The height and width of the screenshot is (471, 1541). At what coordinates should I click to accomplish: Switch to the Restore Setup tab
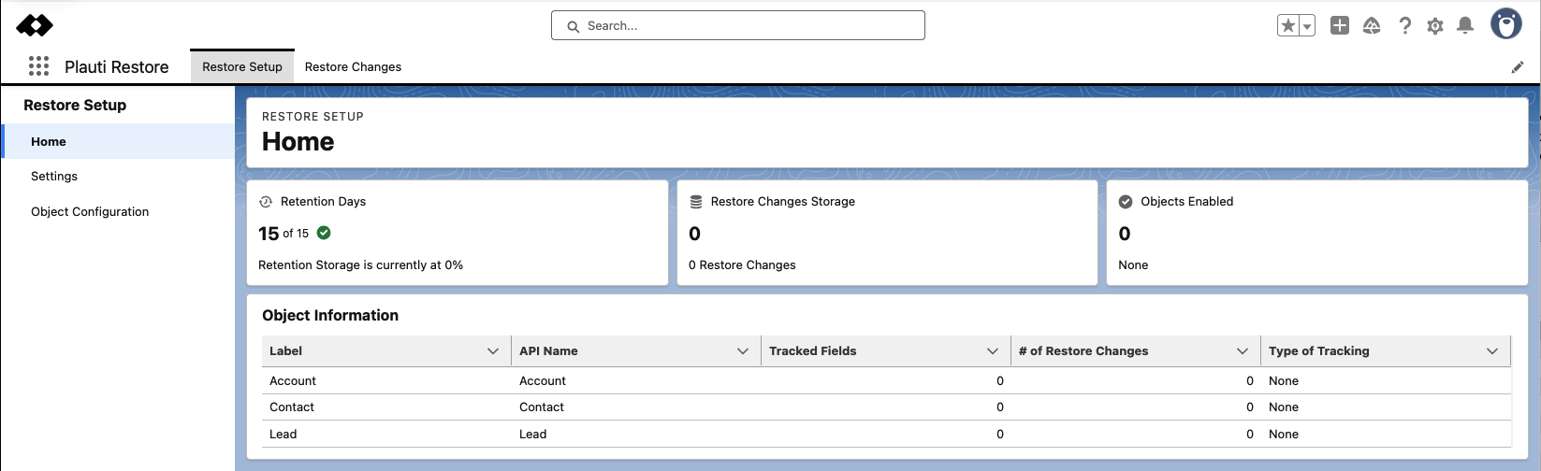242,66
